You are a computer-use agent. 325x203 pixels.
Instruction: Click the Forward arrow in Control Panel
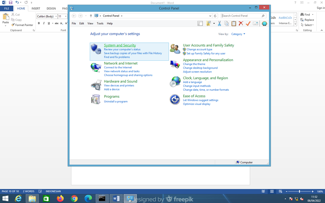80,16
